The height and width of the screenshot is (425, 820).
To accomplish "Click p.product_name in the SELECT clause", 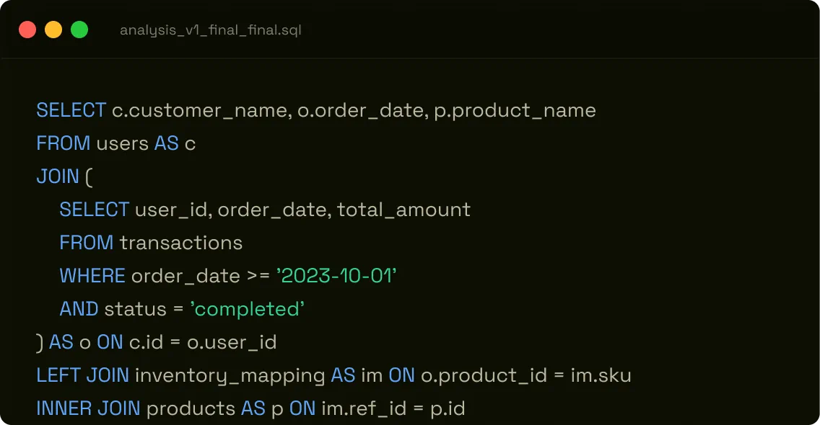I will click(515, 109).
